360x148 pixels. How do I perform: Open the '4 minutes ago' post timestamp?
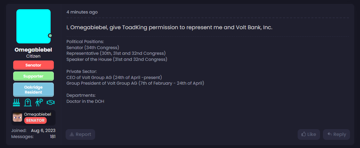click(82, 12)
